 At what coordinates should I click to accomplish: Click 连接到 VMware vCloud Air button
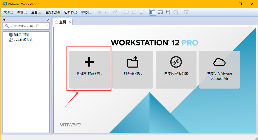[x=219, y=70]
